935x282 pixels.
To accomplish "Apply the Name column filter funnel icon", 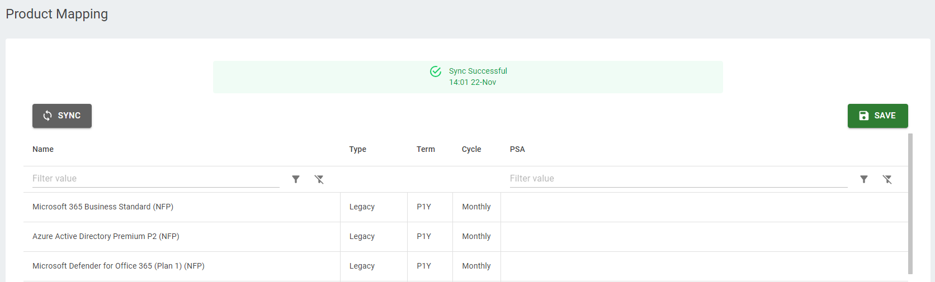I will pyautogui.click(x=296, y=179).
